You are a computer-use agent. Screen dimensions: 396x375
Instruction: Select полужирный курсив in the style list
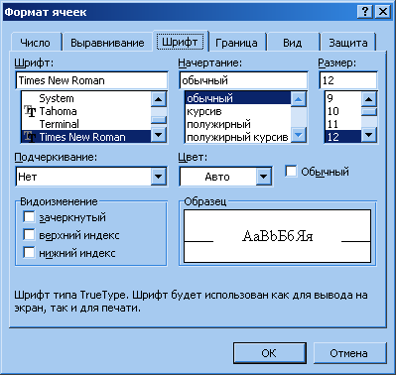pos(237,137)
